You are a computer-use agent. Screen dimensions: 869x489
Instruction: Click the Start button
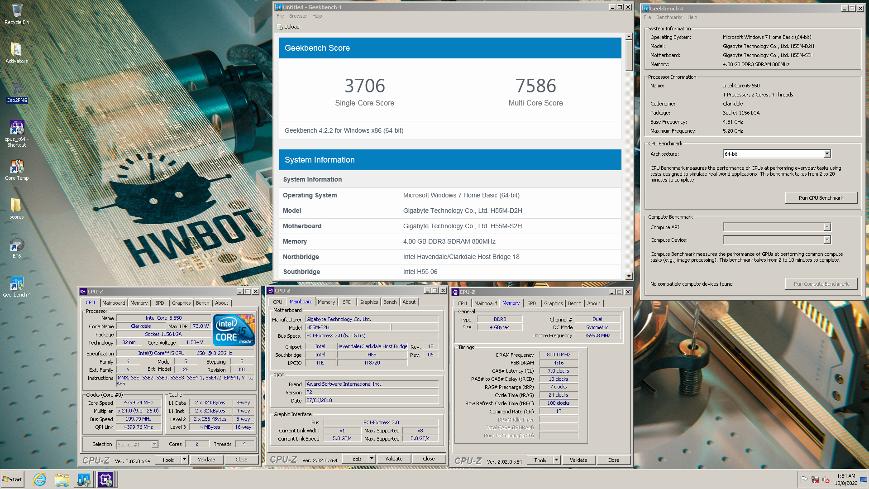[x=12, y=479]
